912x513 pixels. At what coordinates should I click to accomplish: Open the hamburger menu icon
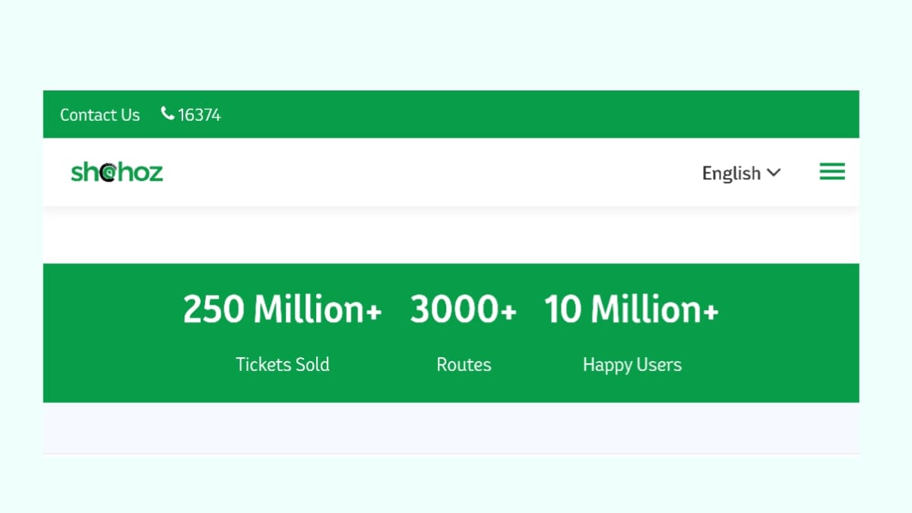832,173
